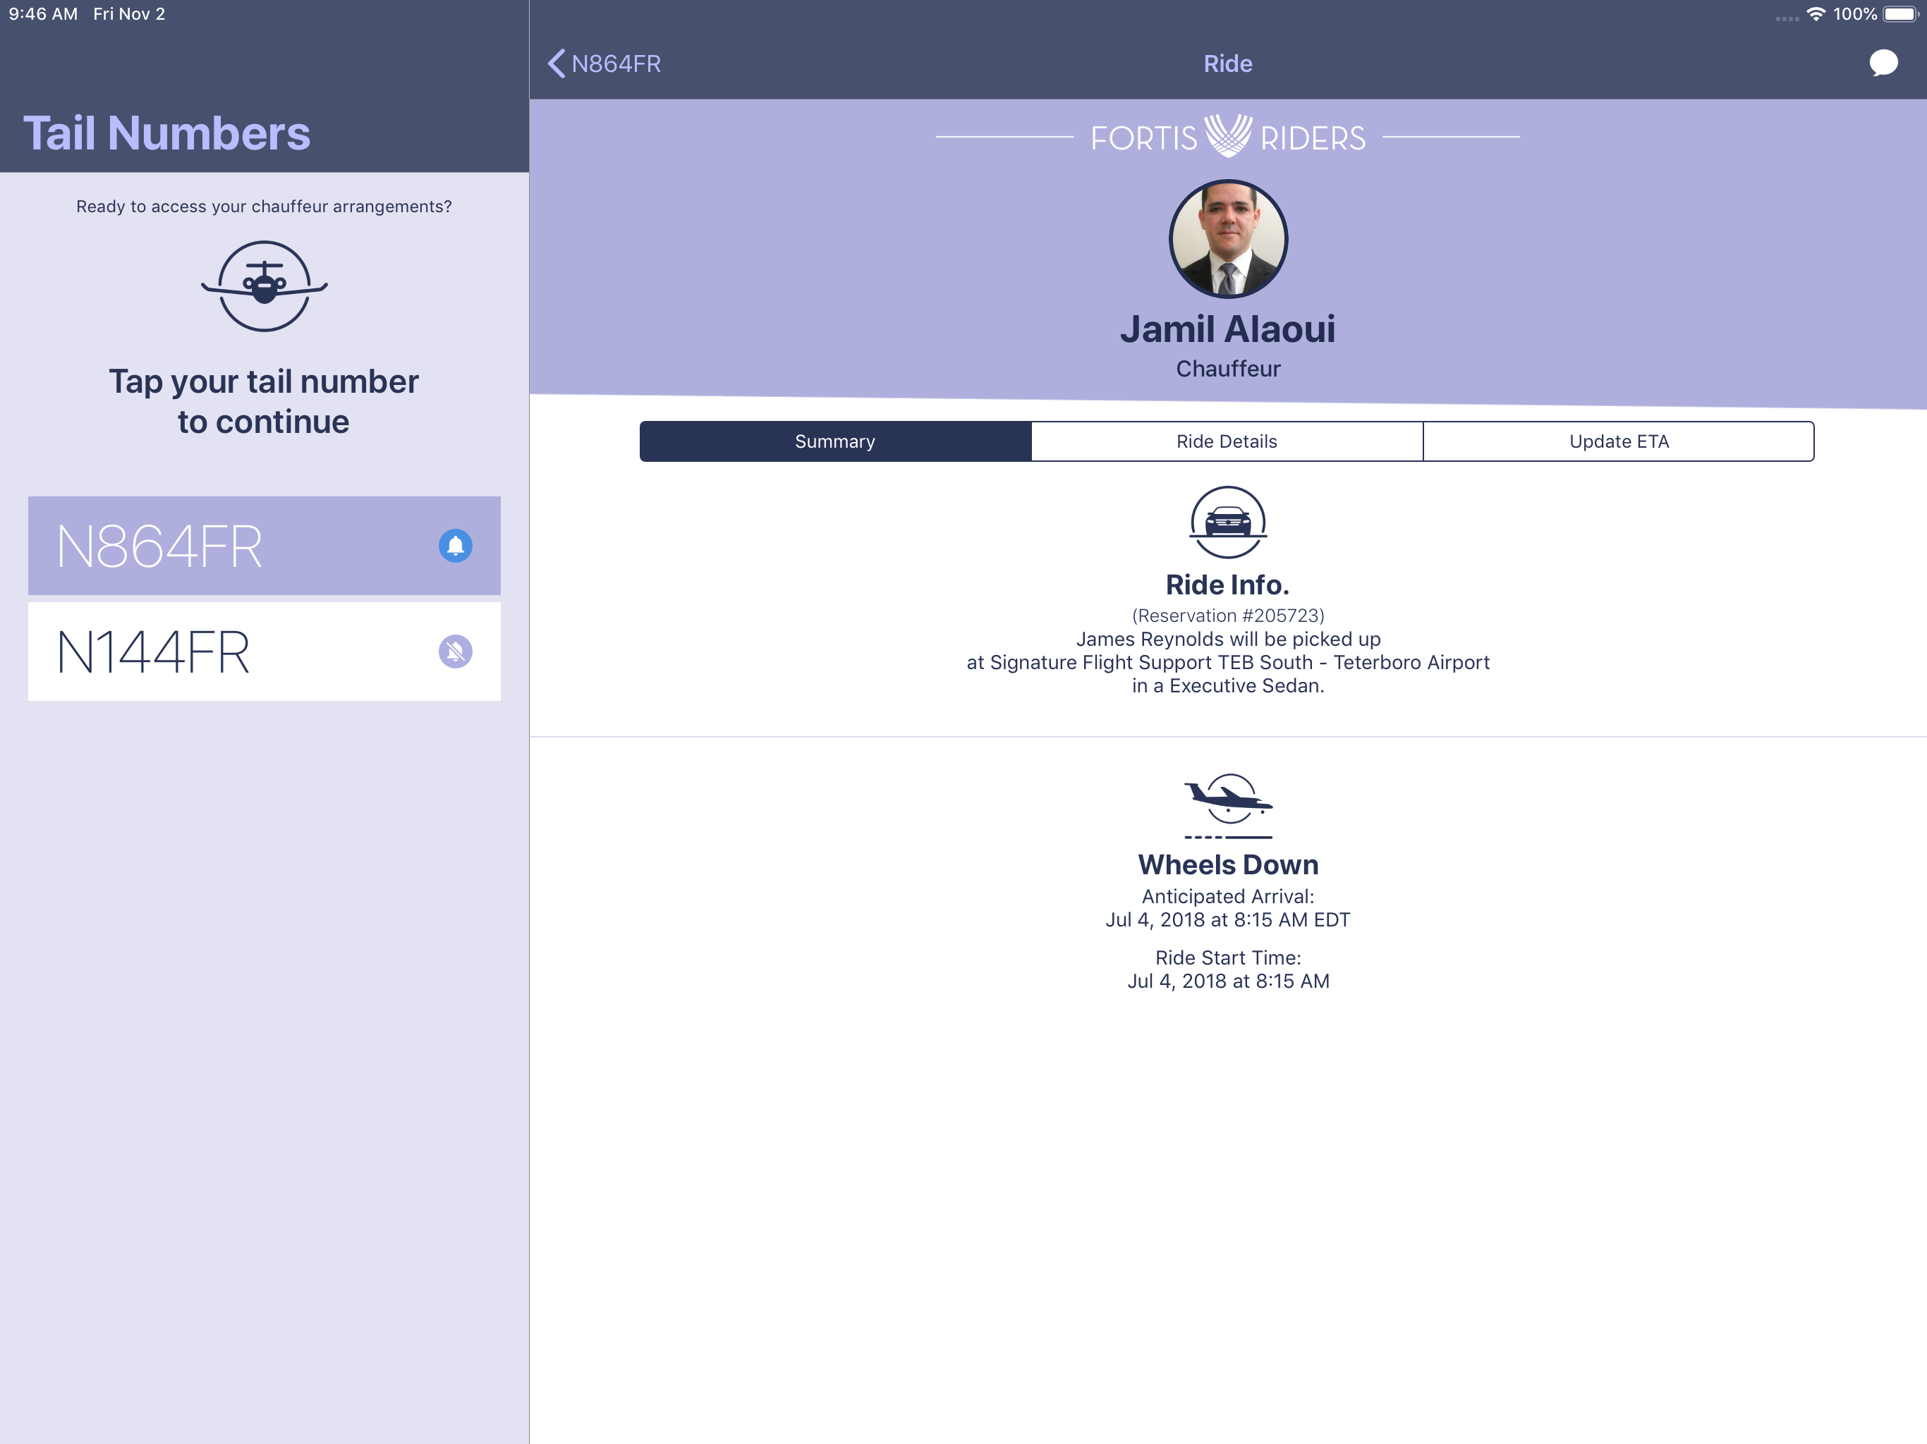
Task: Tap the battery status icon
Action: tap(1902, 14)
